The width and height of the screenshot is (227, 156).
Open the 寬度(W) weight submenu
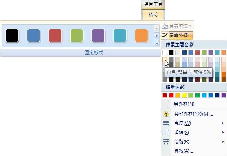(x=194, y=123)
